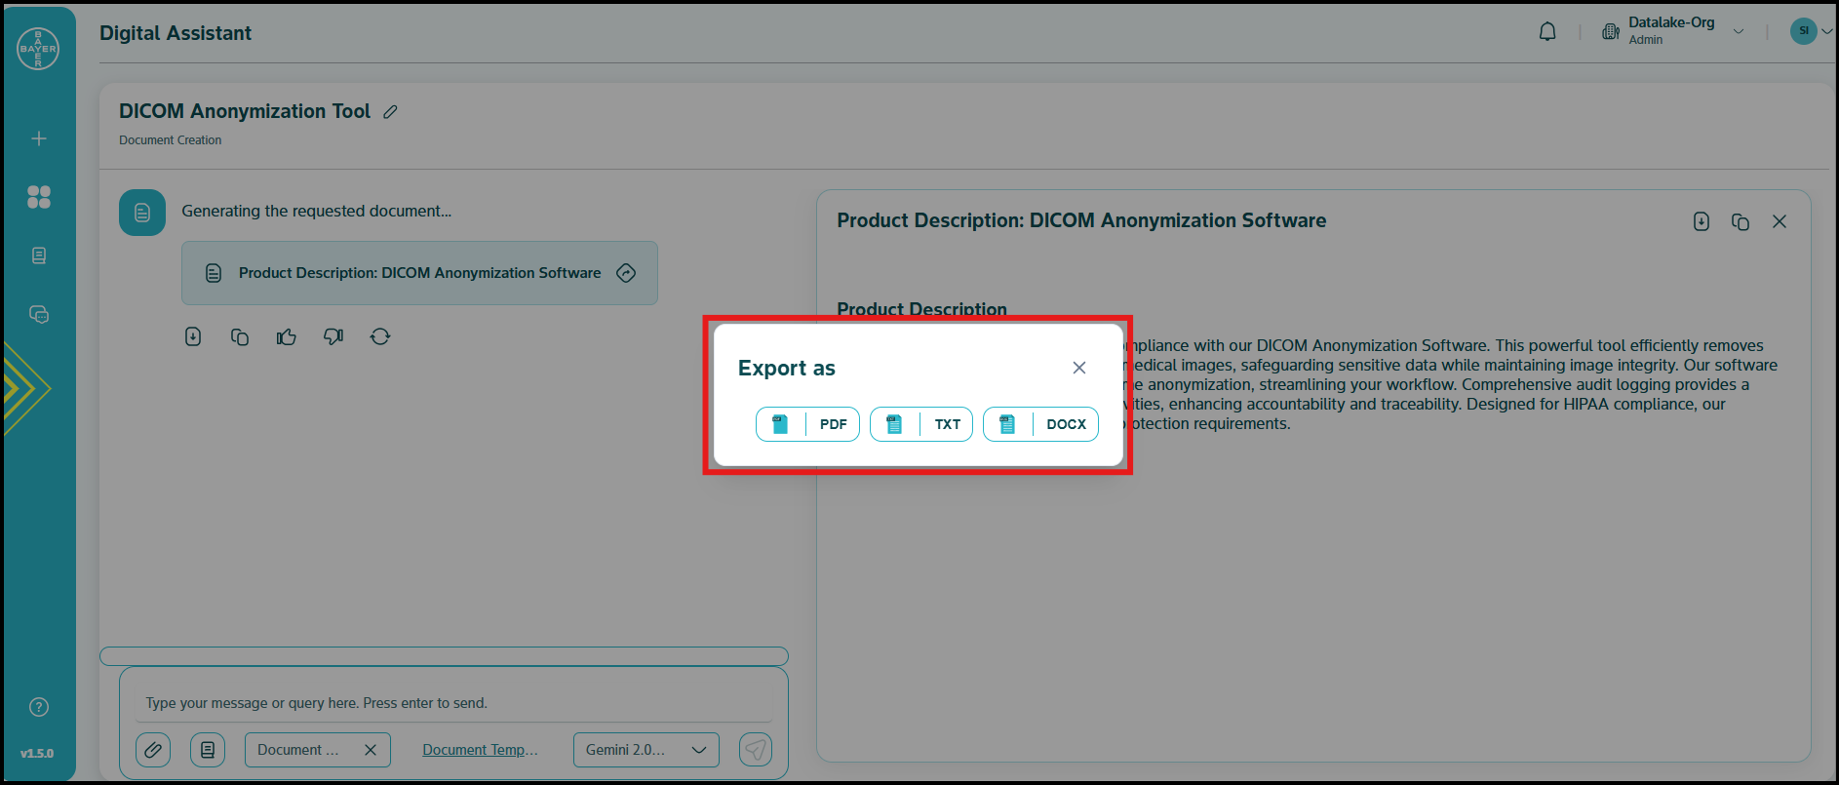Regenerate the response
The width and height of the screenshot is (1839, 785).
(x=380, y=337)
